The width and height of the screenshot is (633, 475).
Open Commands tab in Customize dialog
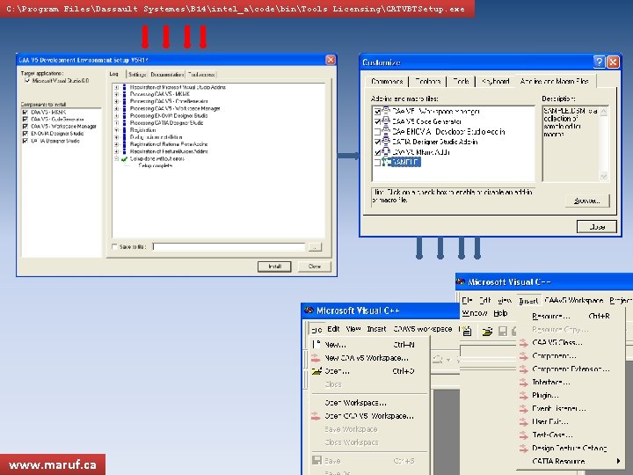(387, 81)
